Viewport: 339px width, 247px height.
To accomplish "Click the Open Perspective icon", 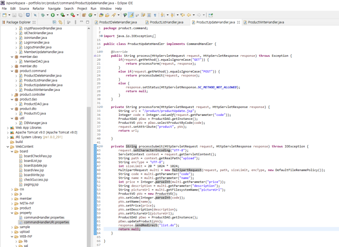I will click(211, 15).
